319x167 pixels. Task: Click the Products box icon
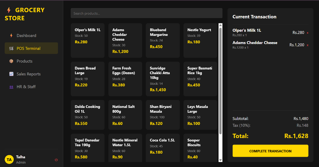pos(11,61)
